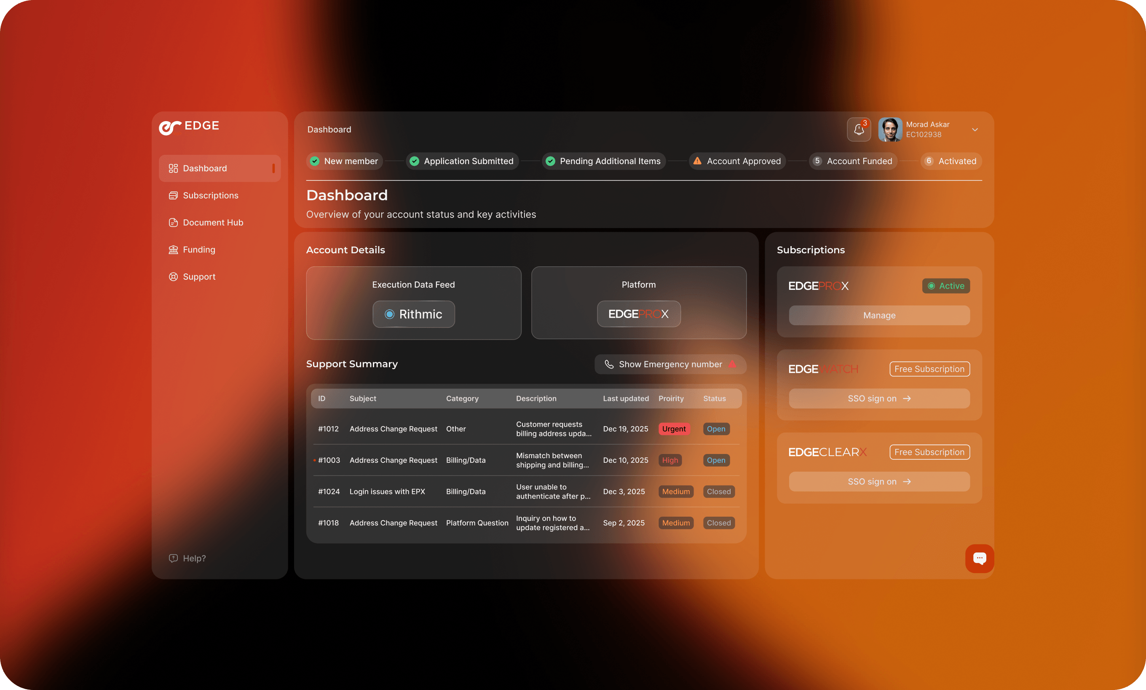The height and width of the screenshot is (690, 1146).
Task: Click the Rithmic data feed chip
Action: pos(413,314)
